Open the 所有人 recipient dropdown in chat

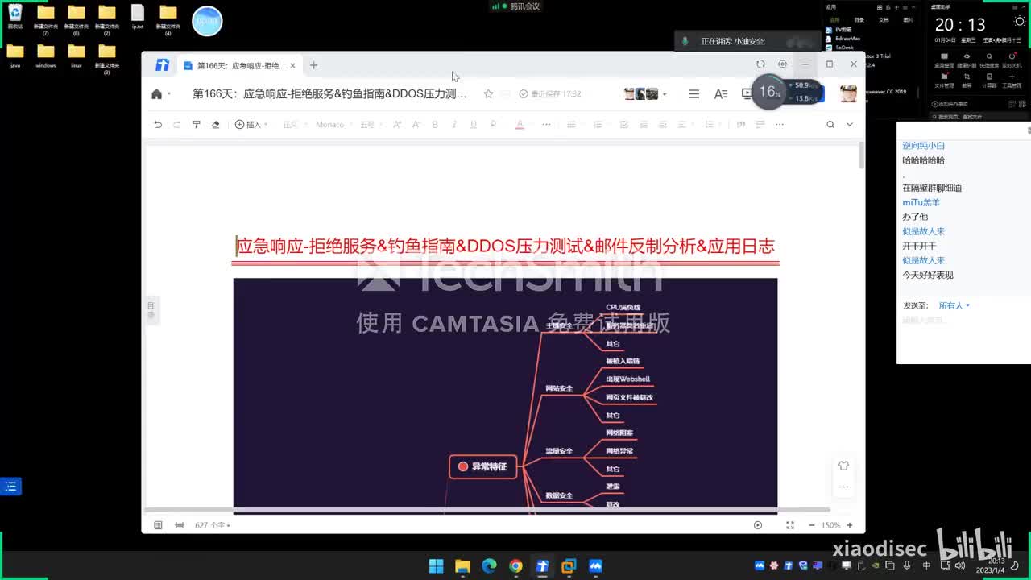[954, 306]
